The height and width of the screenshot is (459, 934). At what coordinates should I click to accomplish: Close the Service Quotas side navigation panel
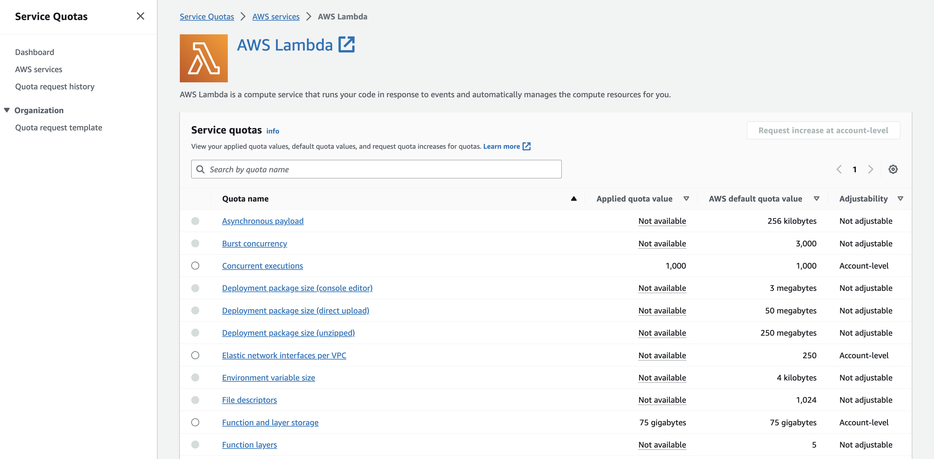[141, 16]
